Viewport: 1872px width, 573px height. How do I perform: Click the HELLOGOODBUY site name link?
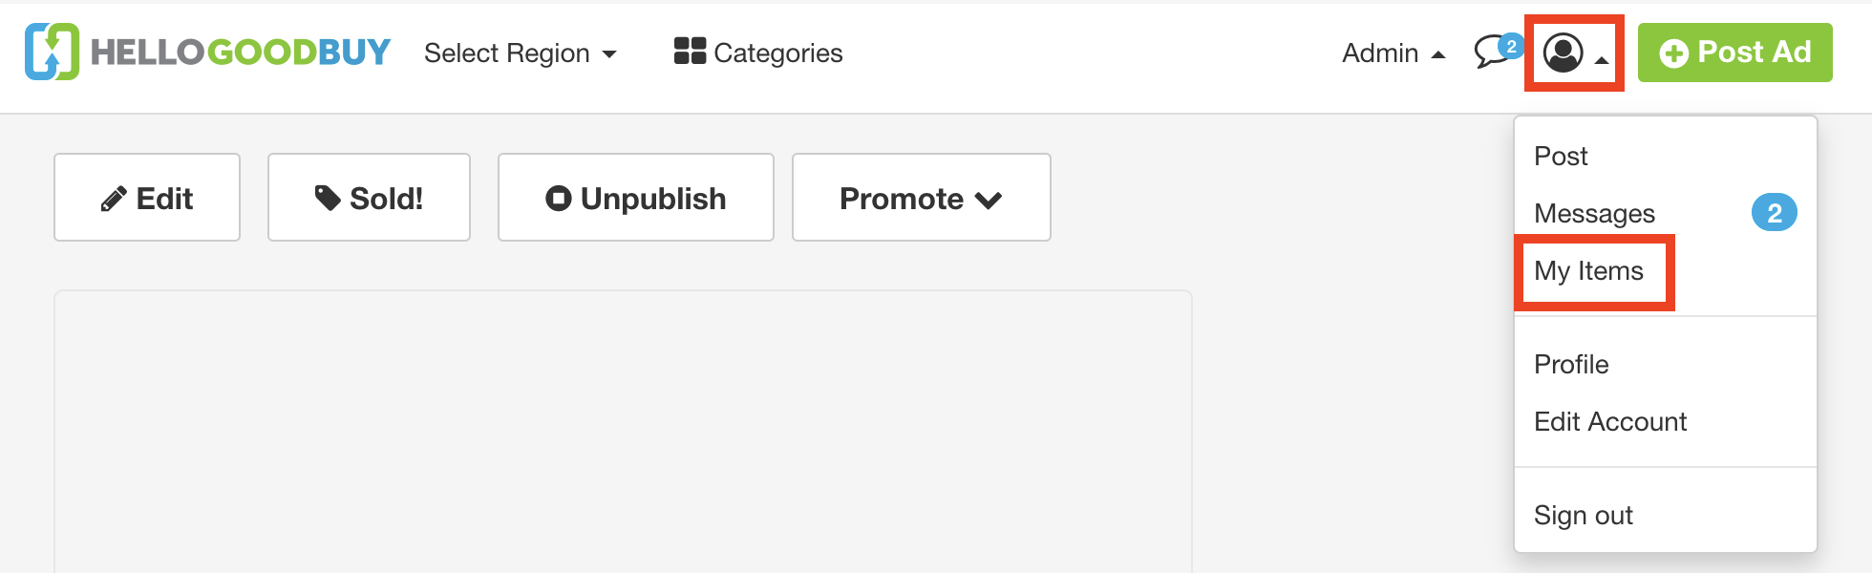tap(241, 52)
